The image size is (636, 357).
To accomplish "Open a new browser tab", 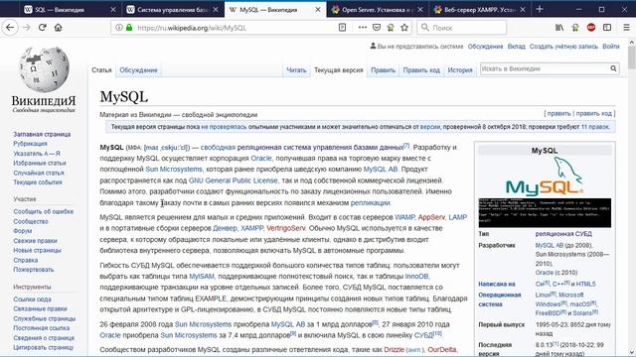I will click(x=540, y=9).
